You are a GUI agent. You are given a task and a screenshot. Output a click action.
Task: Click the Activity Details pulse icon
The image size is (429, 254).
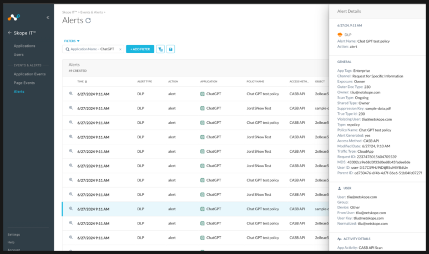340,239
